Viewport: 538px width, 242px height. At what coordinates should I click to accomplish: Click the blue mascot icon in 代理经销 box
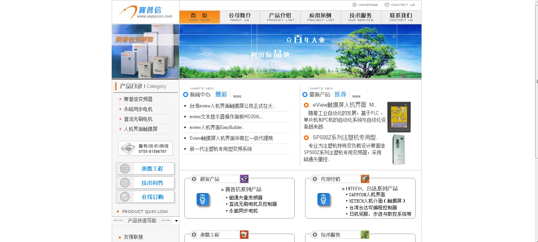[x=324, y=199]
